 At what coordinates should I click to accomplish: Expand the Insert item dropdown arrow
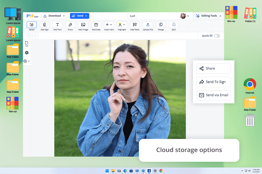[111, 25]
